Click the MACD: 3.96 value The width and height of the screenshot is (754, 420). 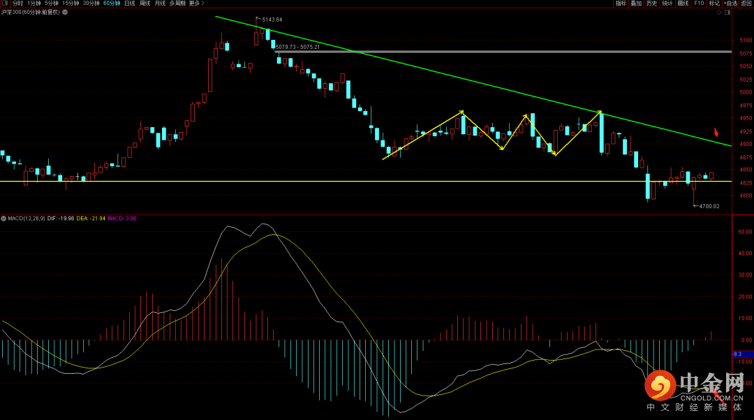(x=122, y=219)
